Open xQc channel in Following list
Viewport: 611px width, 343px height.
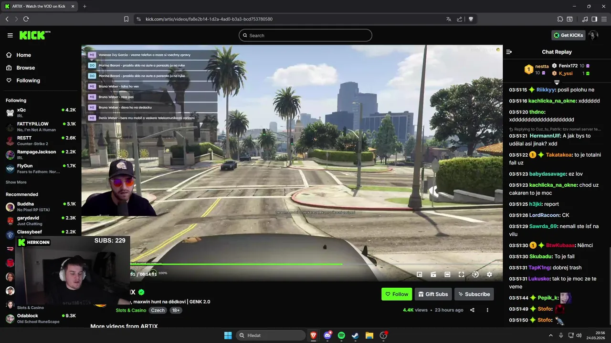tap(41, 112)
